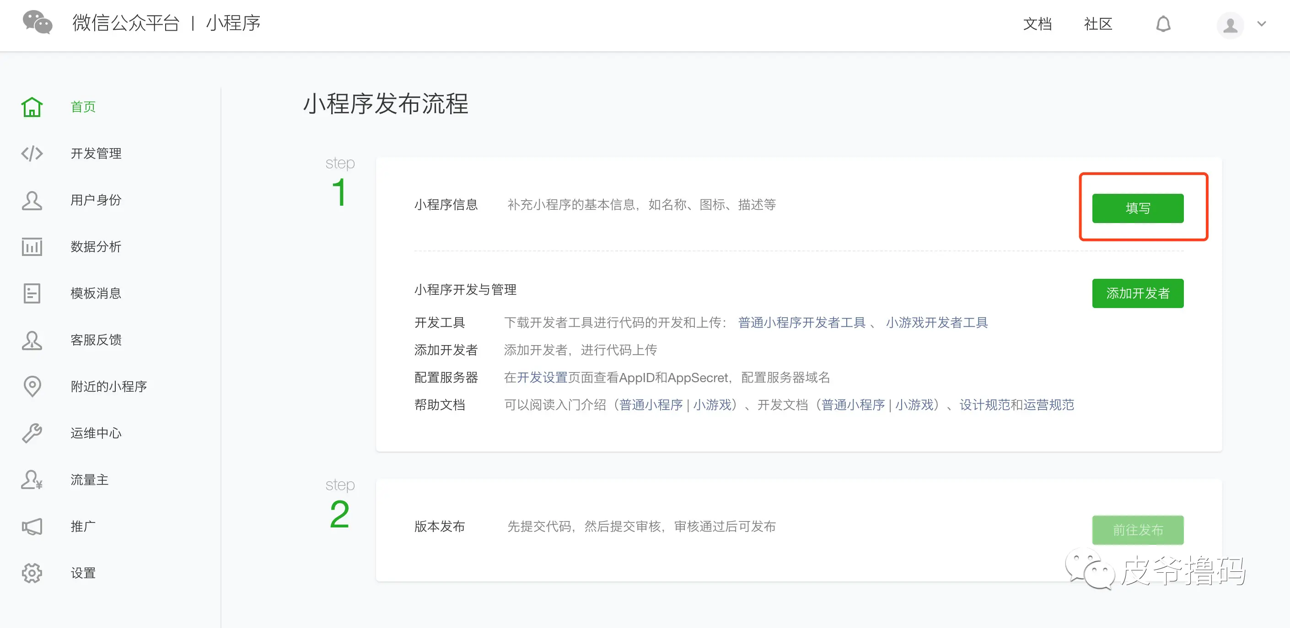1290x628 pixels.
Task: Open 文档 in the top navigation
Action: tap(1037, 23)
